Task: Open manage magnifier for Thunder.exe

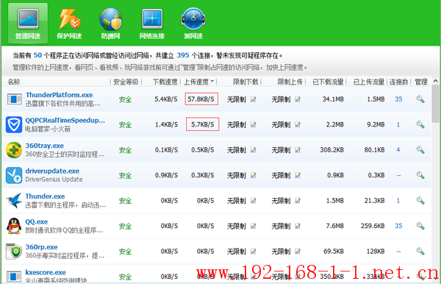Action: tap(420, 200)
